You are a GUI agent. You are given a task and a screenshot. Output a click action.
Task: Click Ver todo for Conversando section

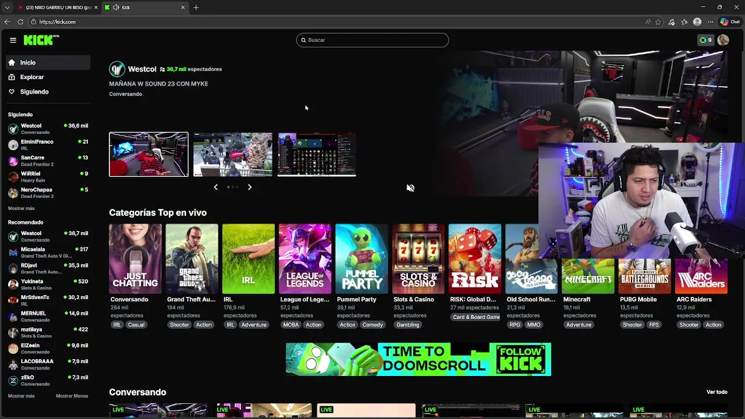[x=717, y=392]
